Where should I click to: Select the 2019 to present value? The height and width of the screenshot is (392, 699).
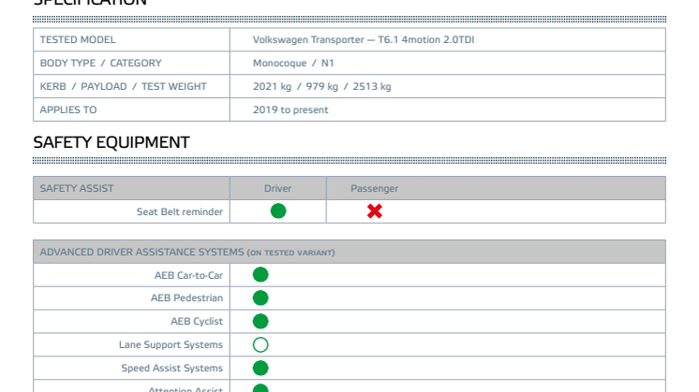[290, 109]
